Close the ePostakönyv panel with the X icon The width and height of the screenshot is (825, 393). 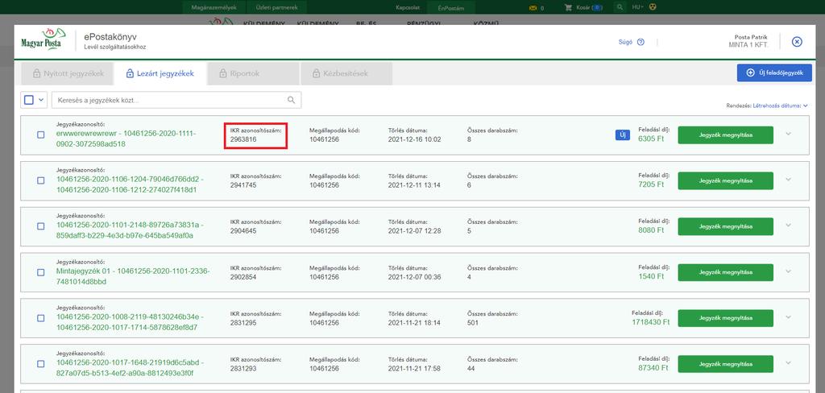tap(797, 42)
